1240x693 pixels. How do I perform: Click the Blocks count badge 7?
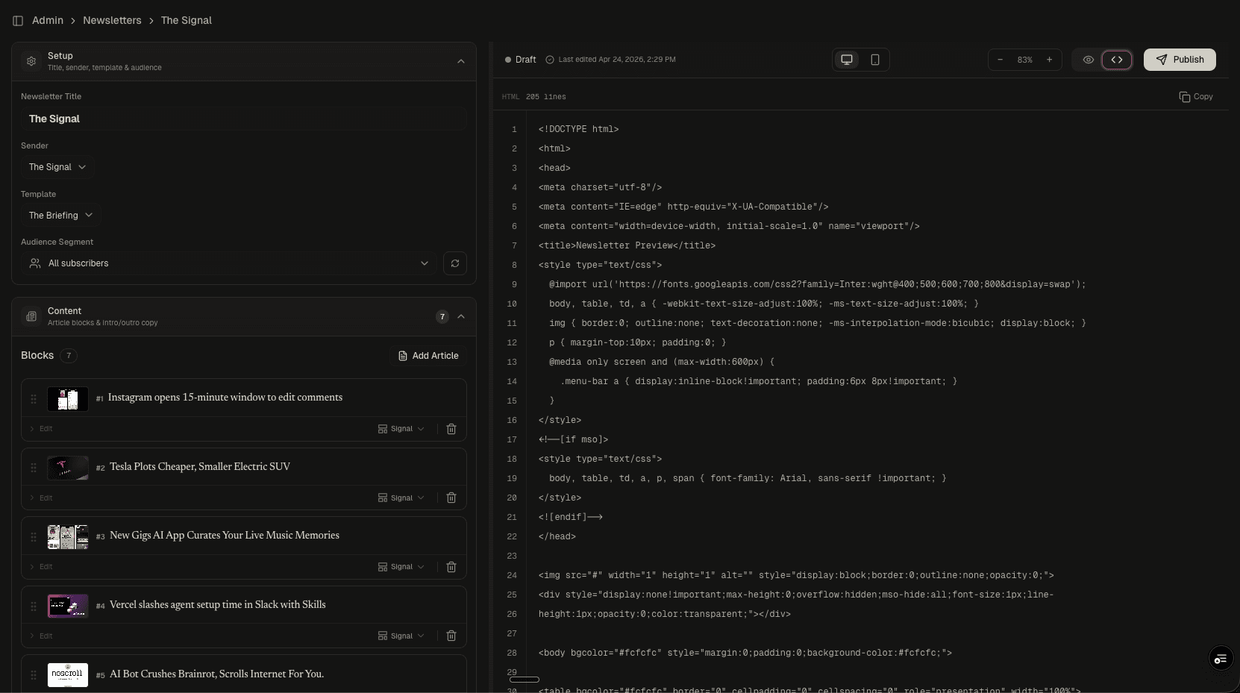click(x=69, y=356)
